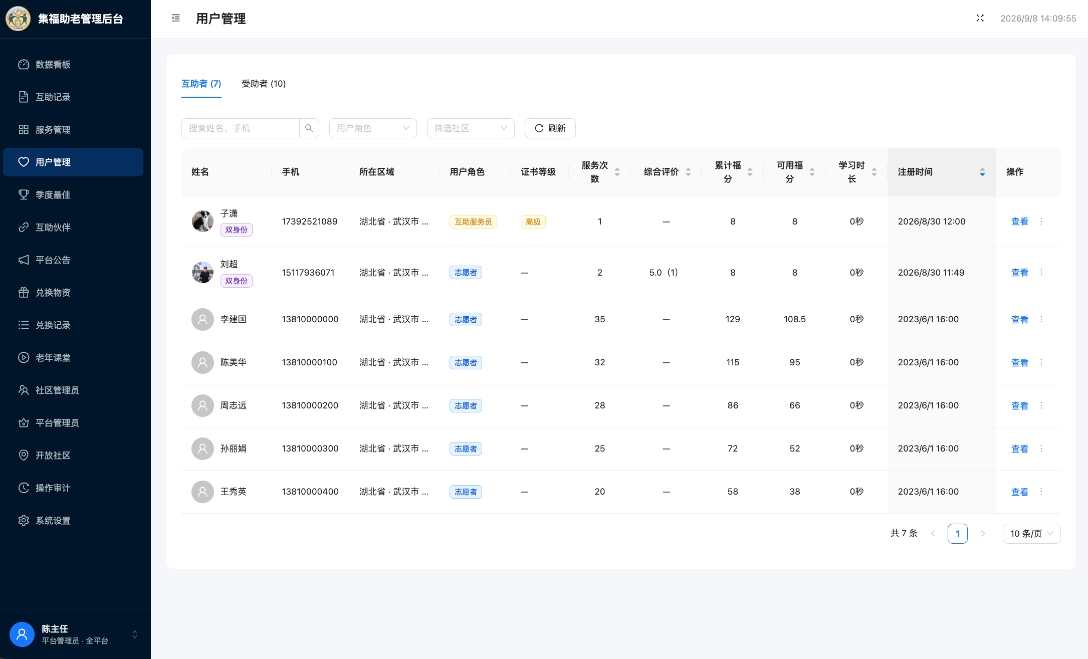
Task: Open 老年课堂 play icon in sidebar
Action: pyautogui.click(x=24, y=358)
